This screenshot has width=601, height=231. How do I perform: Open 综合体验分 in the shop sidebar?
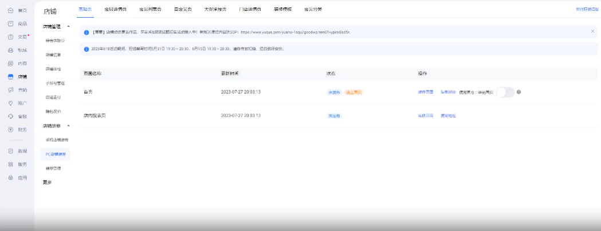[55, 41]
